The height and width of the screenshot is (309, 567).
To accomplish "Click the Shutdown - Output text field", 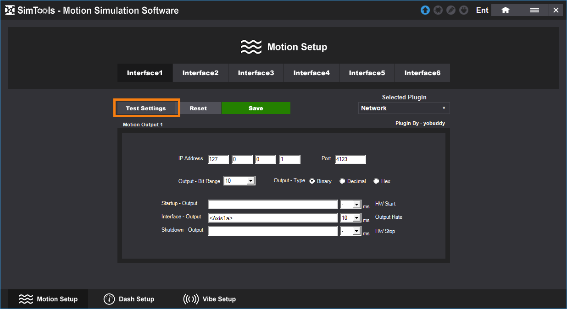I will (x=273, y=231).
